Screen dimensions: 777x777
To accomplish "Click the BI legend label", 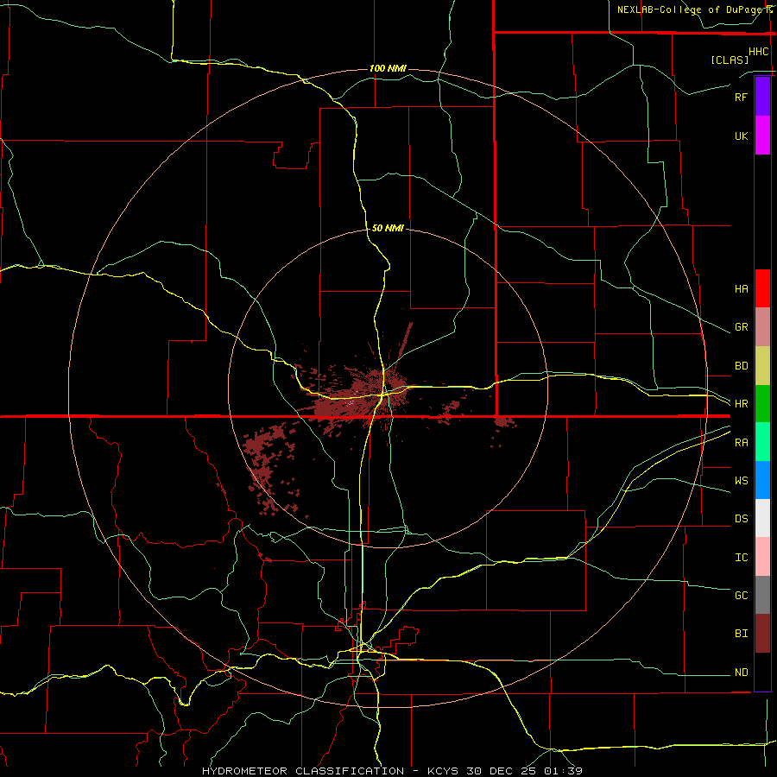I will 741,634.
